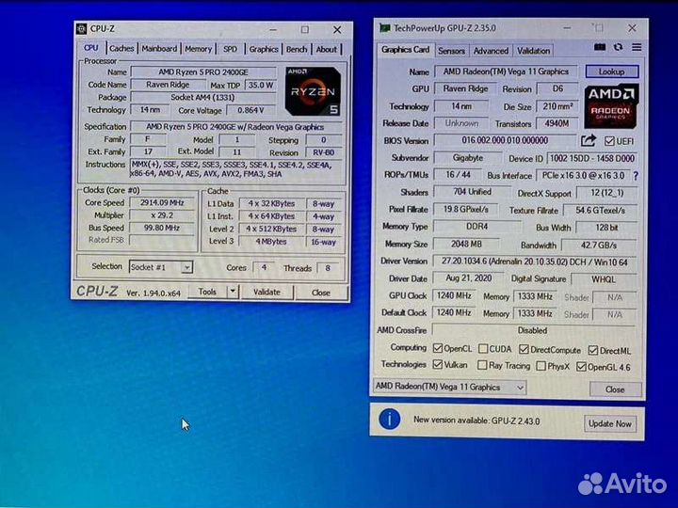Open the GPU-Z screenshot camera icon

[x=599, y=47]
